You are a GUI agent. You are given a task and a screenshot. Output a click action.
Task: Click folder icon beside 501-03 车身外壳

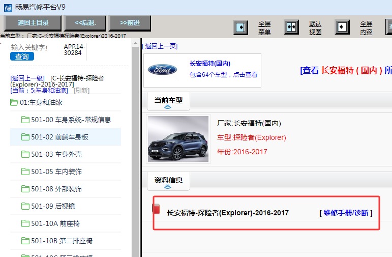(25, 154)
